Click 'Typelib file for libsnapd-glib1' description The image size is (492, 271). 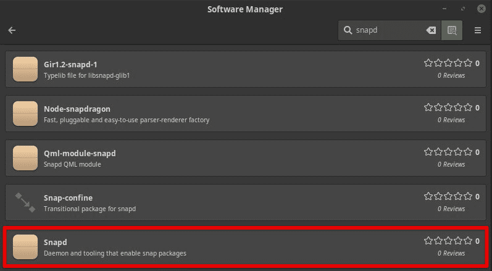(x=86, y=75)
